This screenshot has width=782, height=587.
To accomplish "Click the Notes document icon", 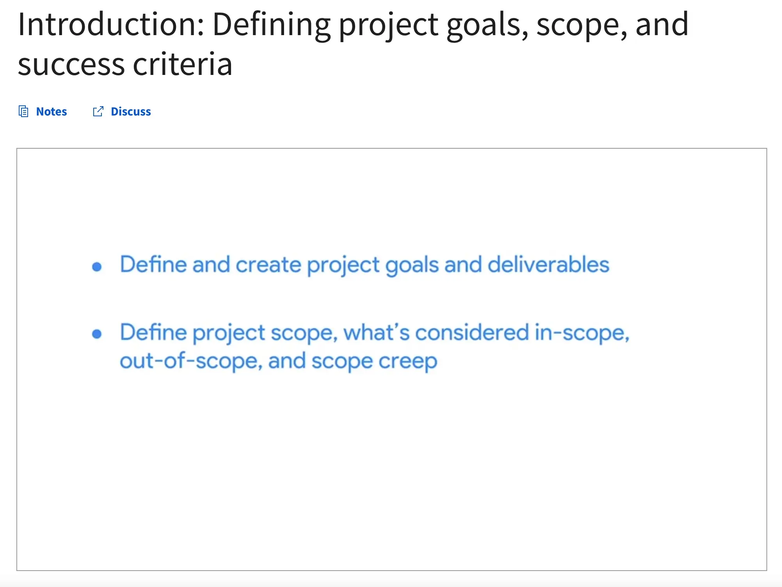I will pyautogui.click(x=23, y=112).
